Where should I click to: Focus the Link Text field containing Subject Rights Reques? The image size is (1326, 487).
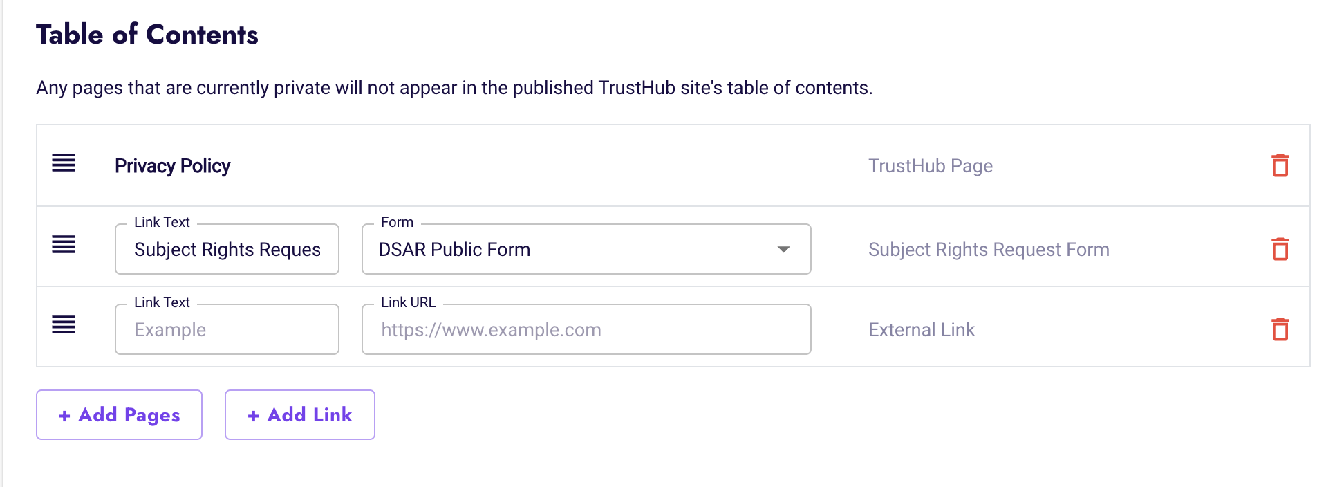point(227,249)
